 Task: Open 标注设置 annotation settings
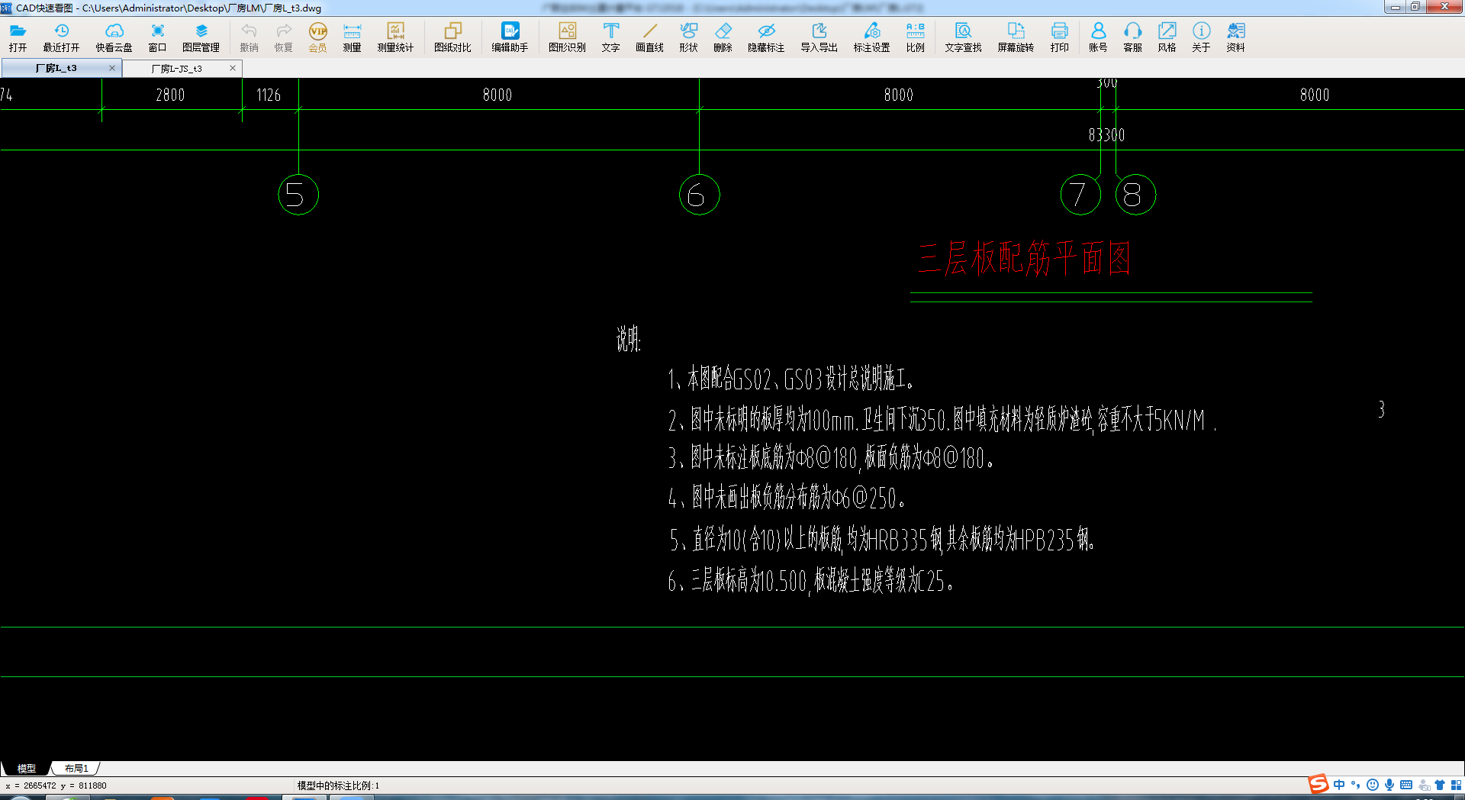(871, 37)
